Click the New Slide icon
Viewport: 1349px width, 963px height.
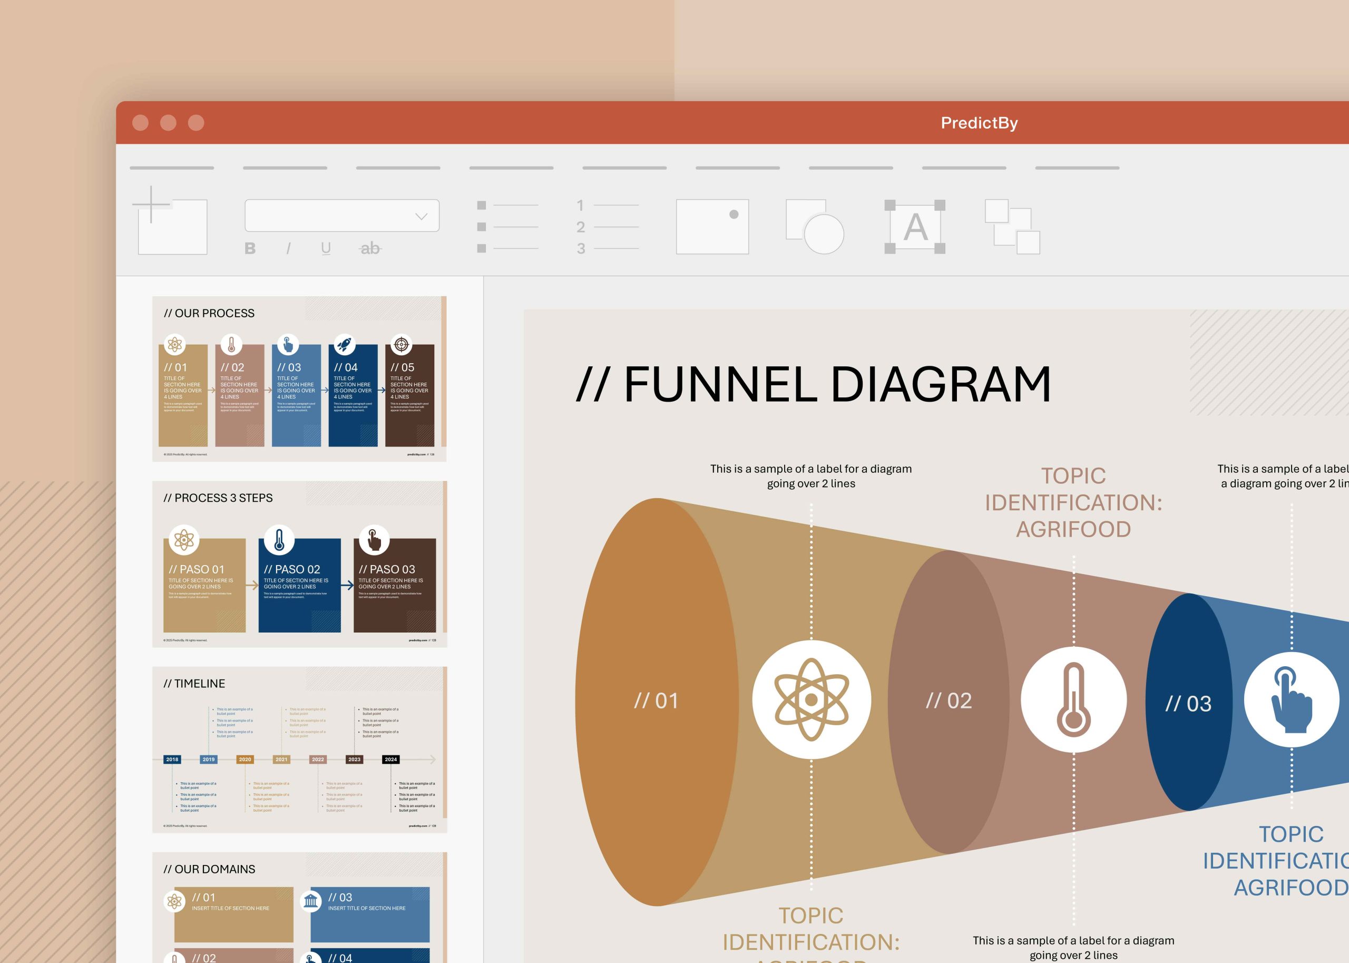coord(171,222)
